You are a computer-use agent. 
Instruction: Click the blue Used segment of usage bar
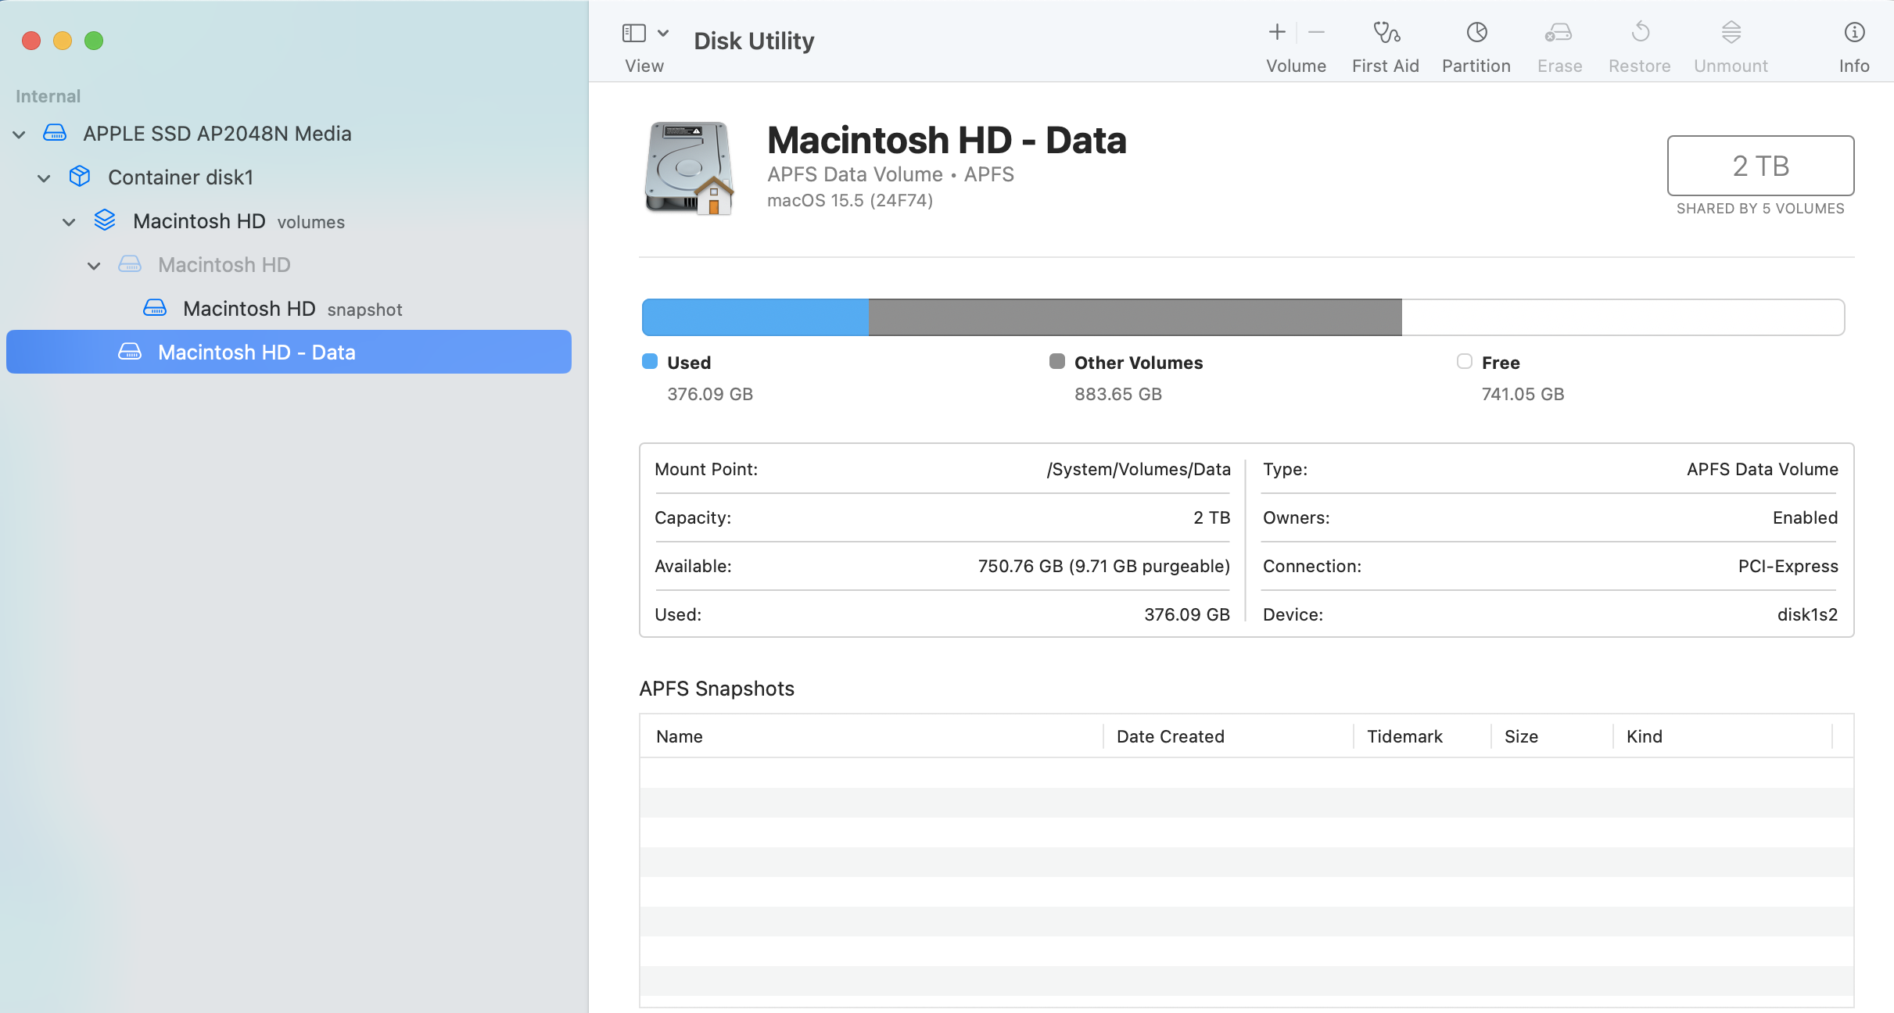tap(755, 317)
